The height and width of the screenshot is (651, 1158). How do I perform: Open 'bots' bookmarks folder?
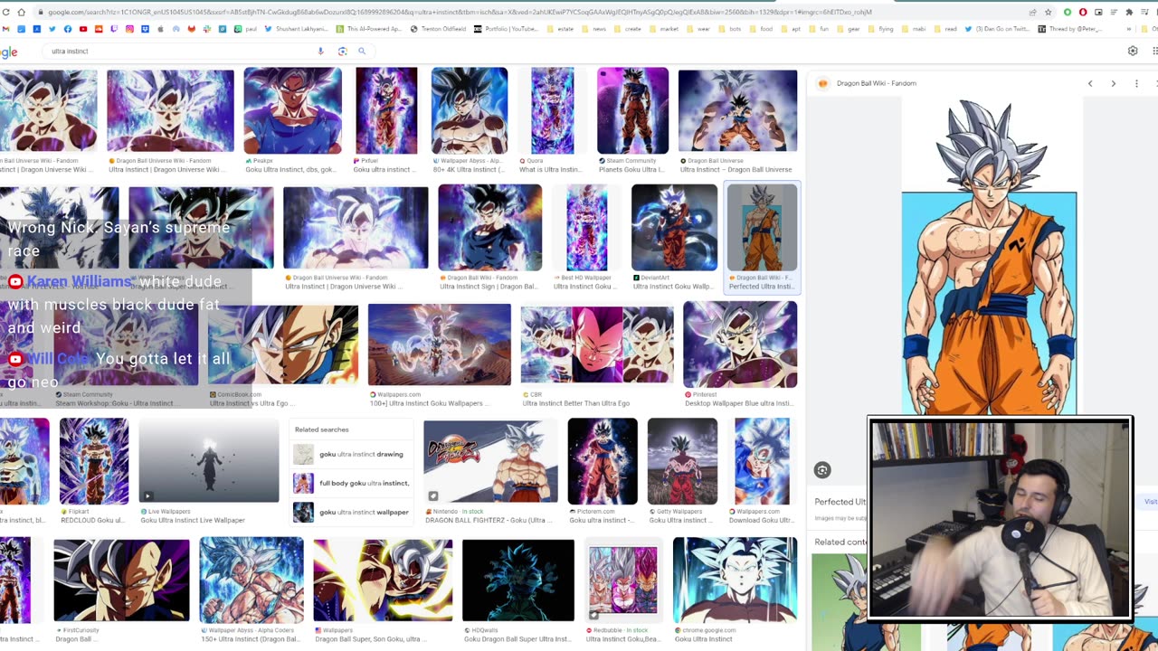[729, 29]
